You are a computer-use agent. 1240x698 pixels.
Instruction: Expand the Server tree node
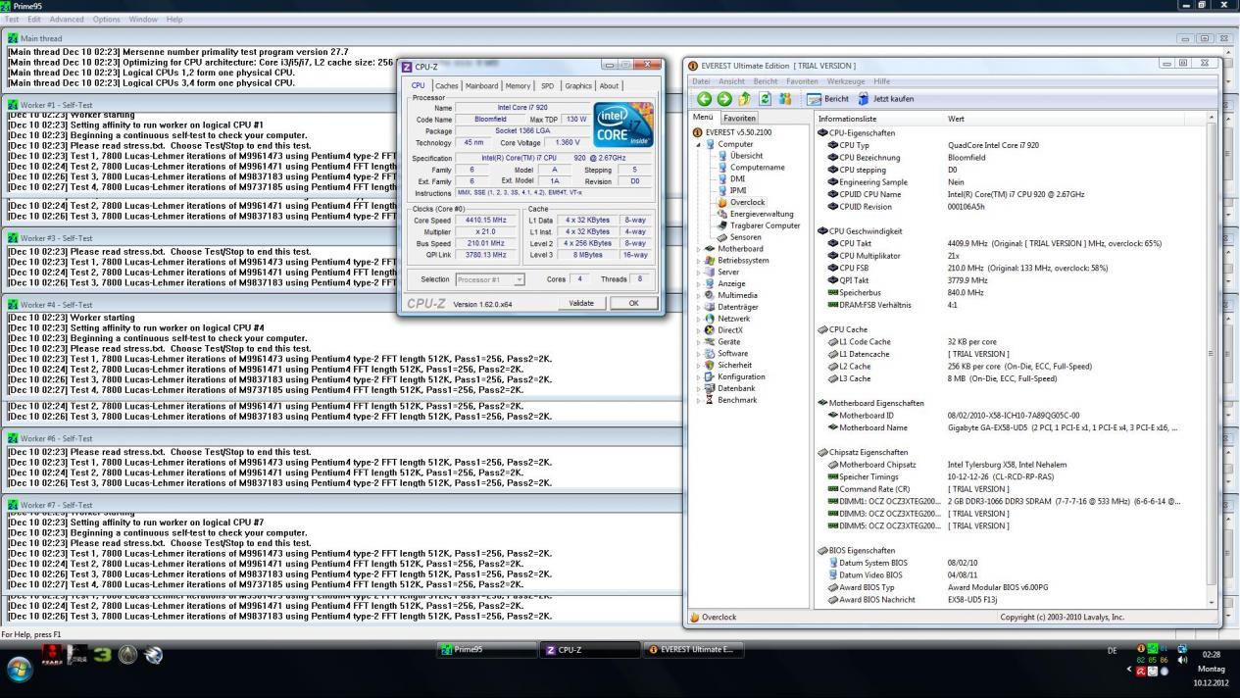tap(699, 273)
